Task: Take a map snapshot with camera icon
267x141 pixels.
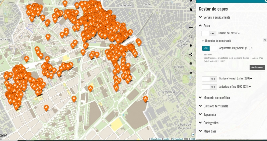Action: click(191, 72)
